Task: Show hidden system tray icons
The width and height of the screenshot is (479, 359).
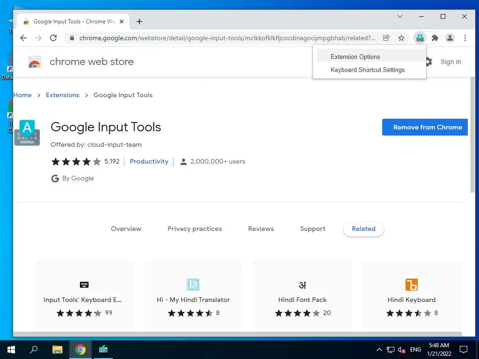Action: click(379, 350)
